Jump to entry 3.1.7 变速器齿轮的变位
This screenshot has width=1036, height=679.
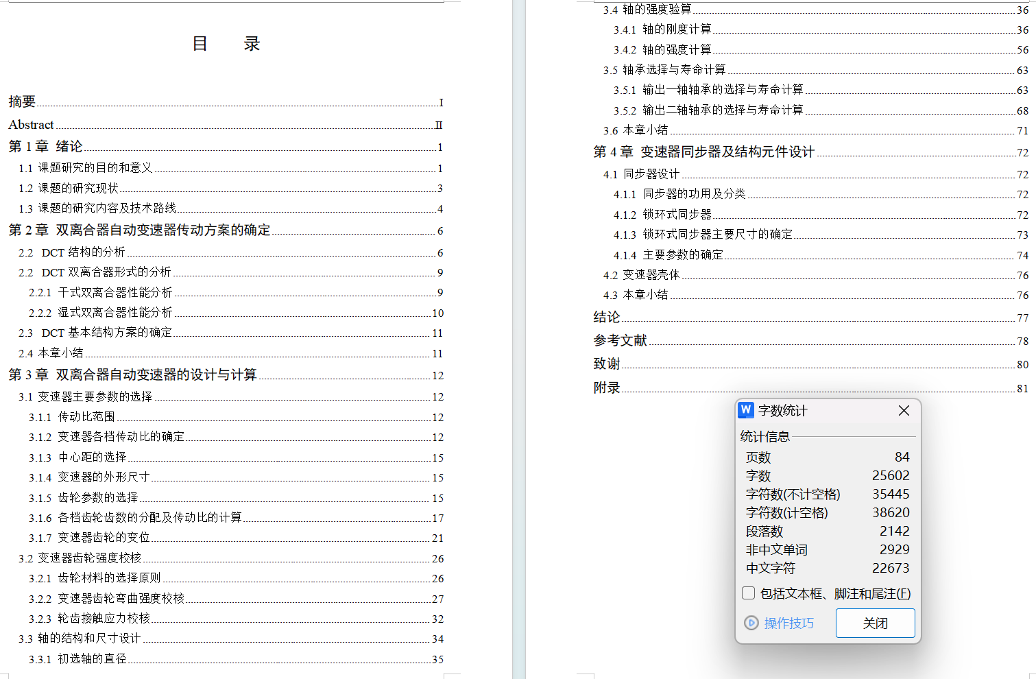236,537
